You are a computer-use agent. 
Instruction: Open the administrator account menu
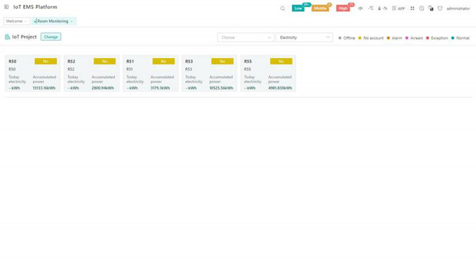(458, 8)
